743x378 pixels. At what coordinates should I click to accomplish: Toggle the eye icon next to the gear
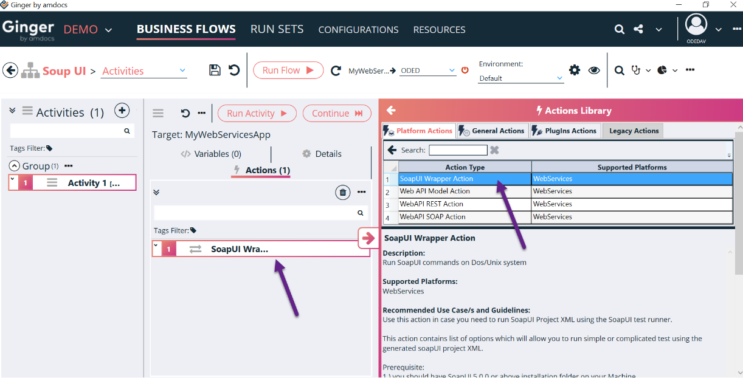click(x=594, y=70)
